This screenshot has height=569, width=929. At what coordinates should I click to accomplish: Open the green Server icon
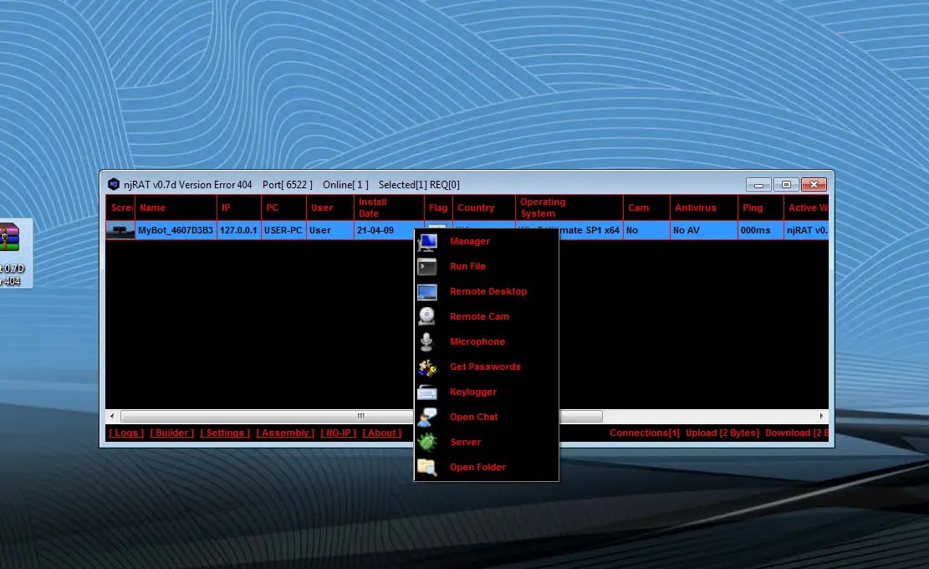[x=428, y=442]
